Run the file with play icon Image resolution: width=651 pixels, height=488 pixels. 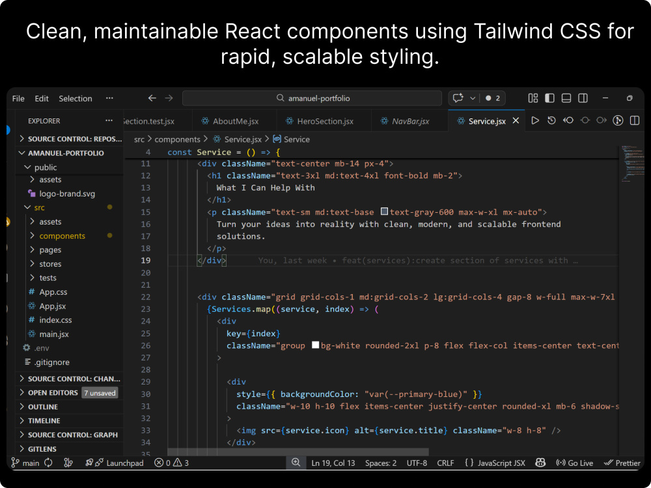[x=535, y=121]
